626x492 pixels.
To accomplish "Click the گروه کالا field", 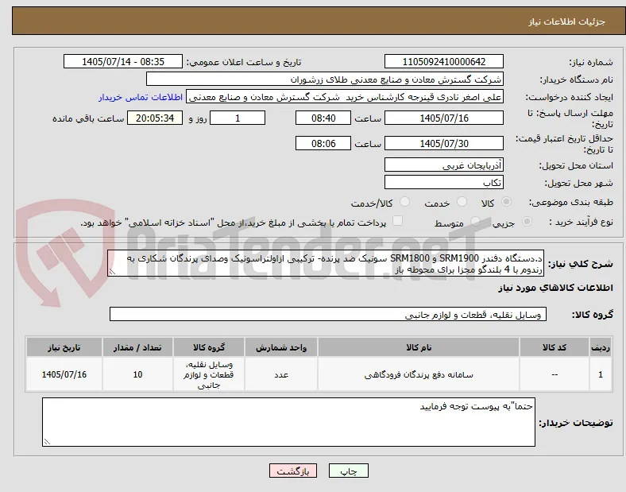I will [328, 314].
